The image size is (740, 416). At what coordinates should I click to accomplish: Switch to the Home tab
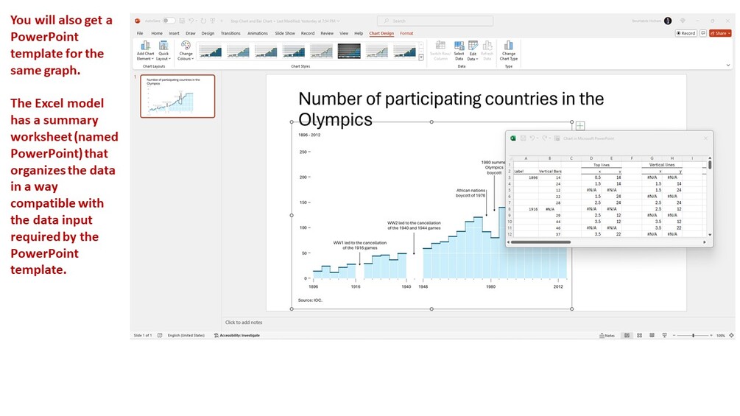(157, 33)
